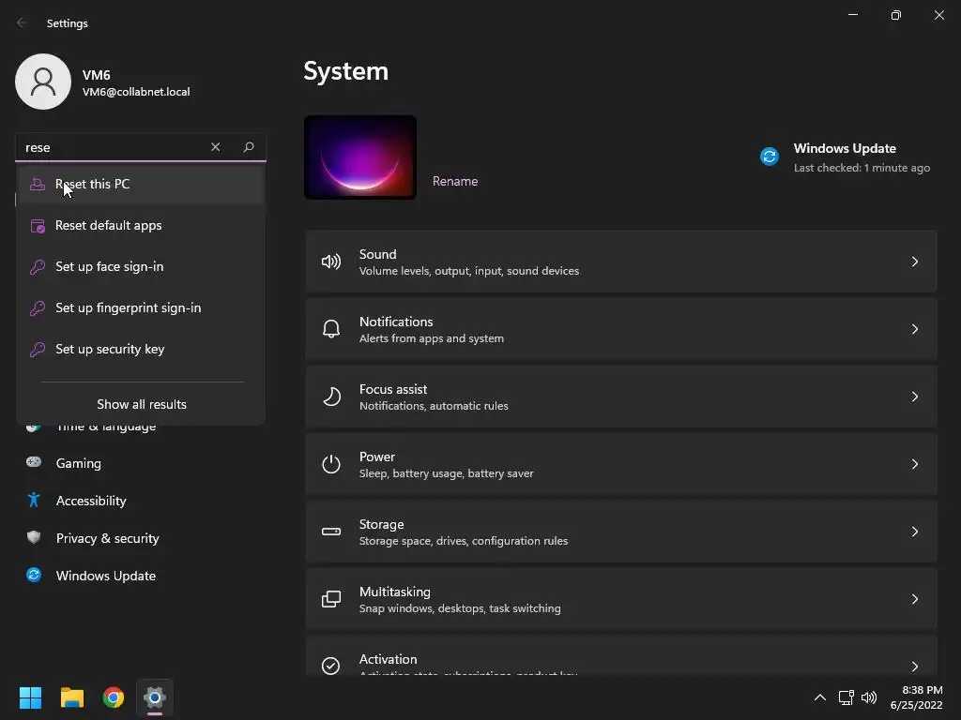Click the Reset this PC result icon
The width and height of the screenshot is (961, 720).
[x=38, y=185]
